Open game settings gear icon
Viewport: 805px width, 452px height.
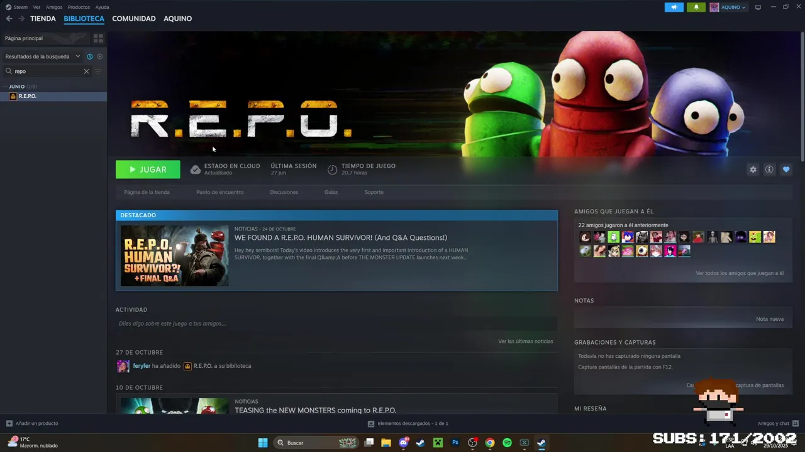tap(753, 169)
